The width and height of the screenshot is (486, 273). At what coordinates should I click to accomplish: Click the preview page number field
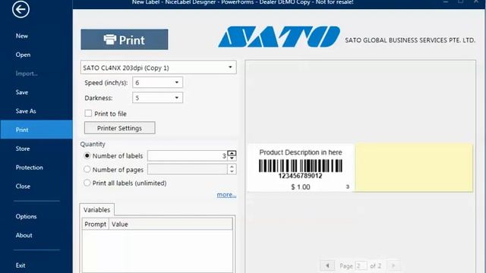tap(361, 265)
